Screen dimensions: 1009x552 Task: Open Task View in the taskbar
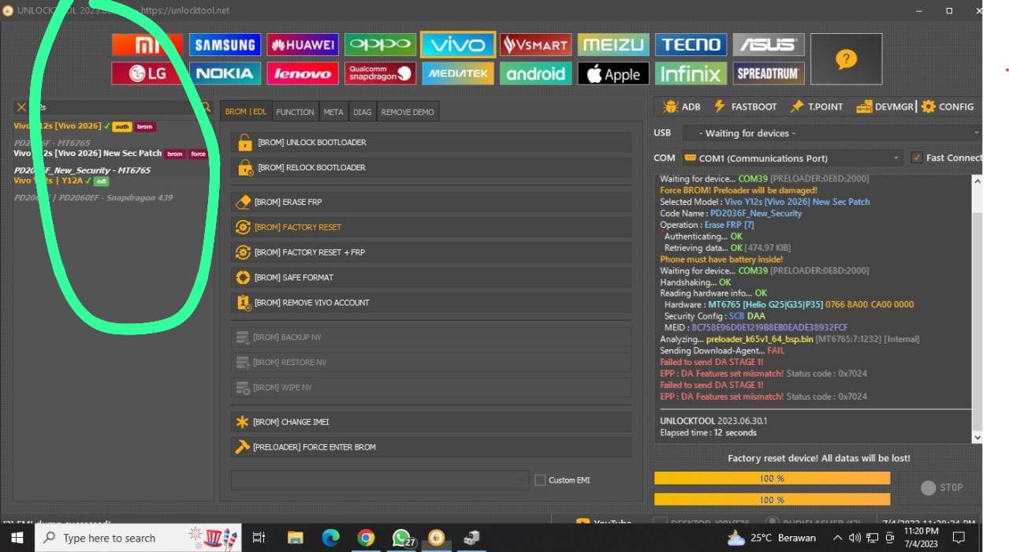[x=259, y=538]
